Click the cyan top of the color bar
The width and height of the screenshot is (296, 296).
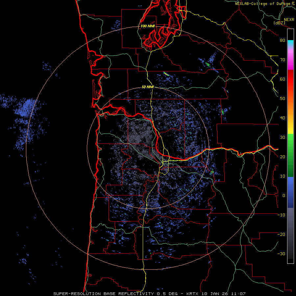click(290, 43)
